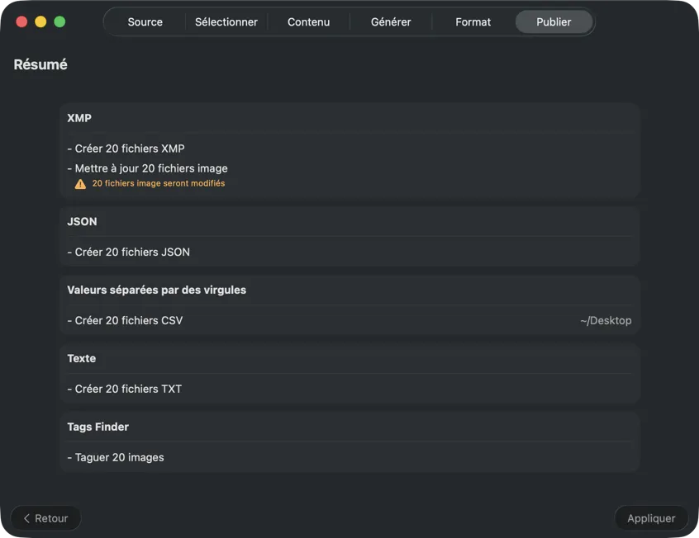Select the Publier tab
The height and width of the screenshot is (538, 699).
[554, 22]
